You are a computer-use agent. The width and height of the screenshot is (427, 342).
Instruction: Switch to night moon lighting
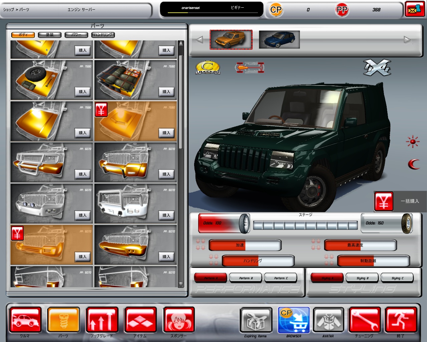(414, 164)
